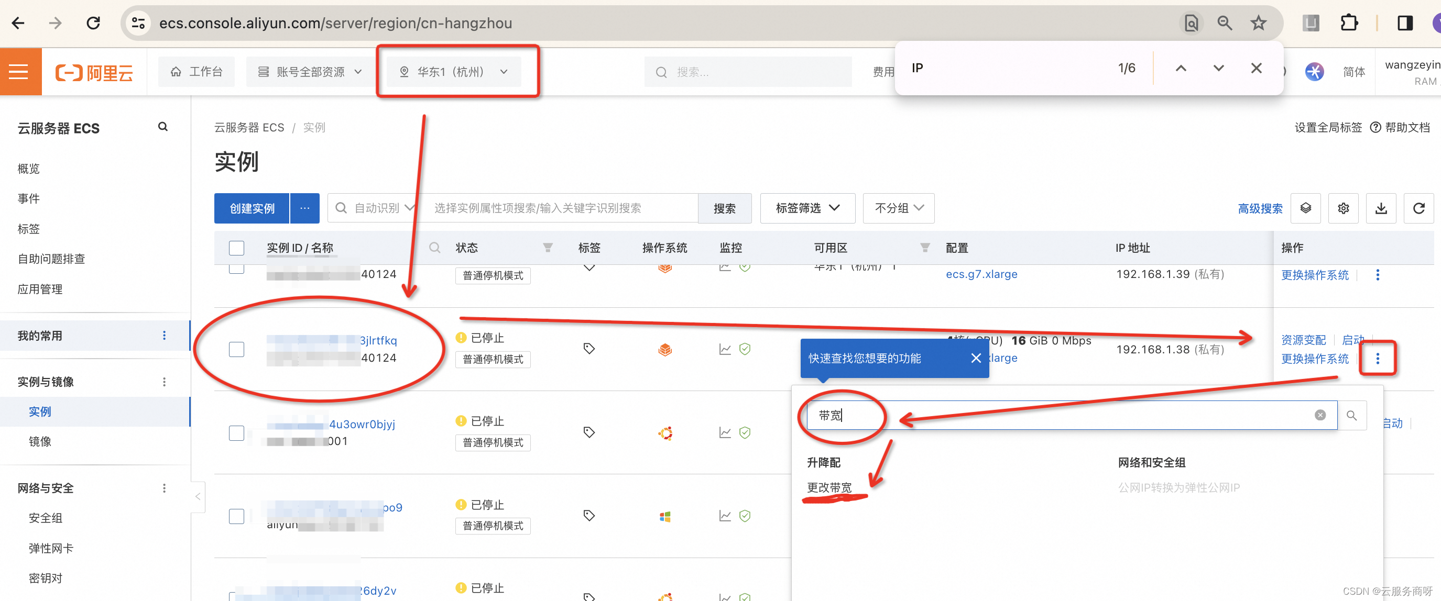Clear the 带宽 text in function search box
Viewport: 1441px width, 601px height.
(1319, 415)
